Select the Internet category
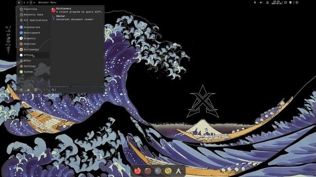 [33, 44]
